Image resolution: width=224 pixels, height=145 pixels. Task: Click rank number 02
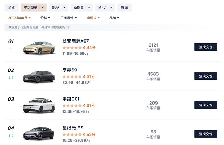[x=11, y=70]
